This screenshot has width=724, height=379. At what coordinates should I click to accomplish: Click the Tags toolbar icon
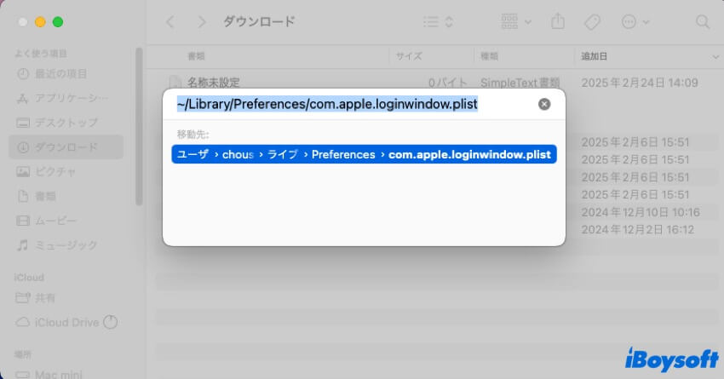(592, 21)
